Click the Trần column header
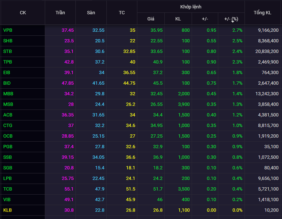Viewport: 282px width, 219px height. tap(60, 13)
